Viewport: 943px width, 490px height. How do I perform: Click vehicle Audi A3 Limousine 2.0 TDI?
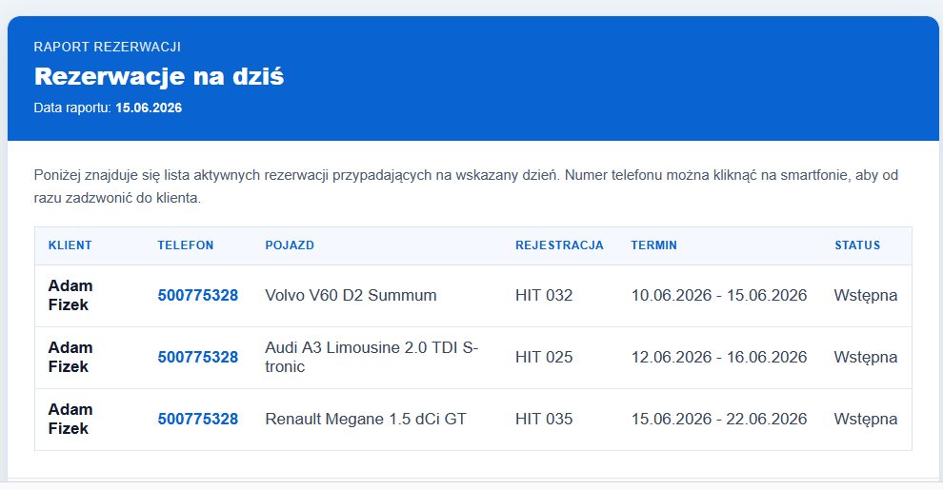371,358
